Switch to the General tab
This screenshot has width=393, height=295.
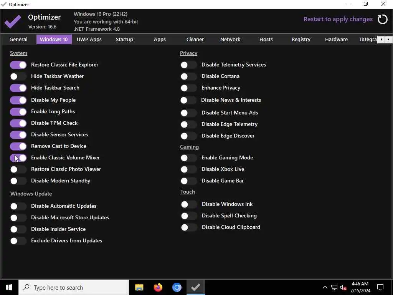pos(18,40)
